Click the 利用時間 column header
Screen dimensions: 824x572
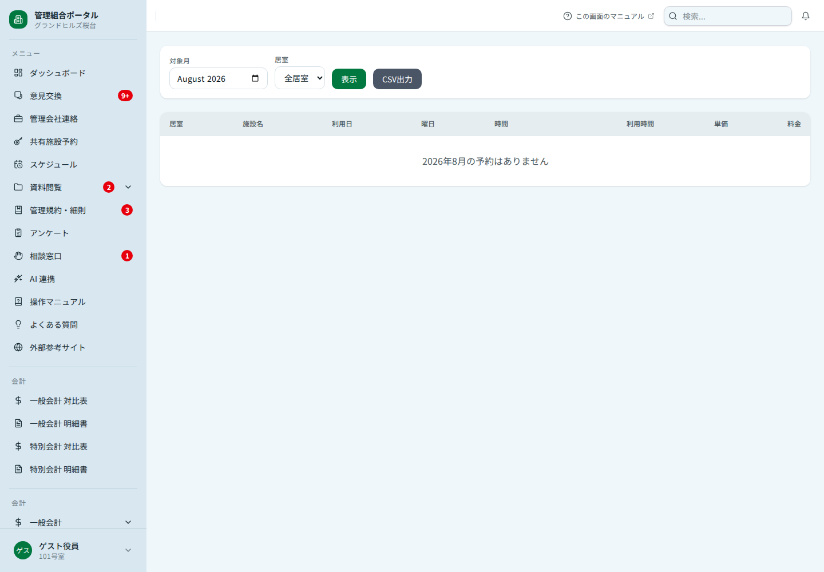tap(640, 124)
